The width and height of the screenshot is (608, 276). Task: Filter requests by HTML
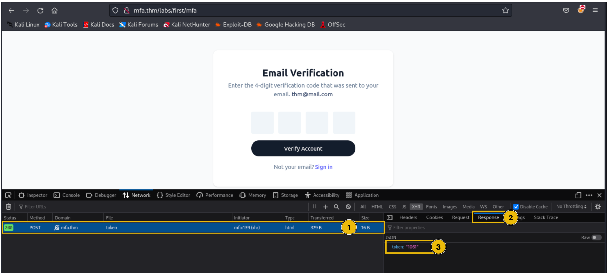click(377, 207)
